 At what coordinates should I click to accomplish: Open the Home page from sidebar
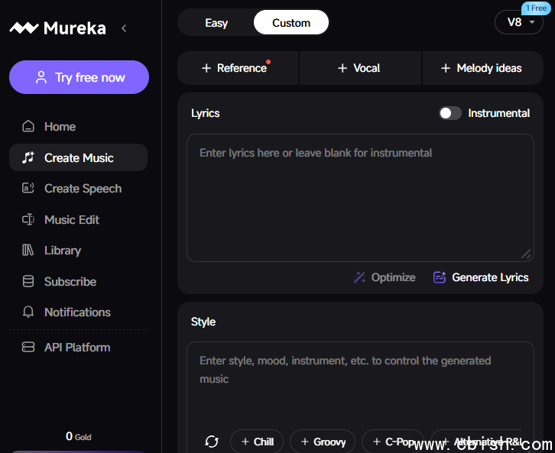(60, 127)
